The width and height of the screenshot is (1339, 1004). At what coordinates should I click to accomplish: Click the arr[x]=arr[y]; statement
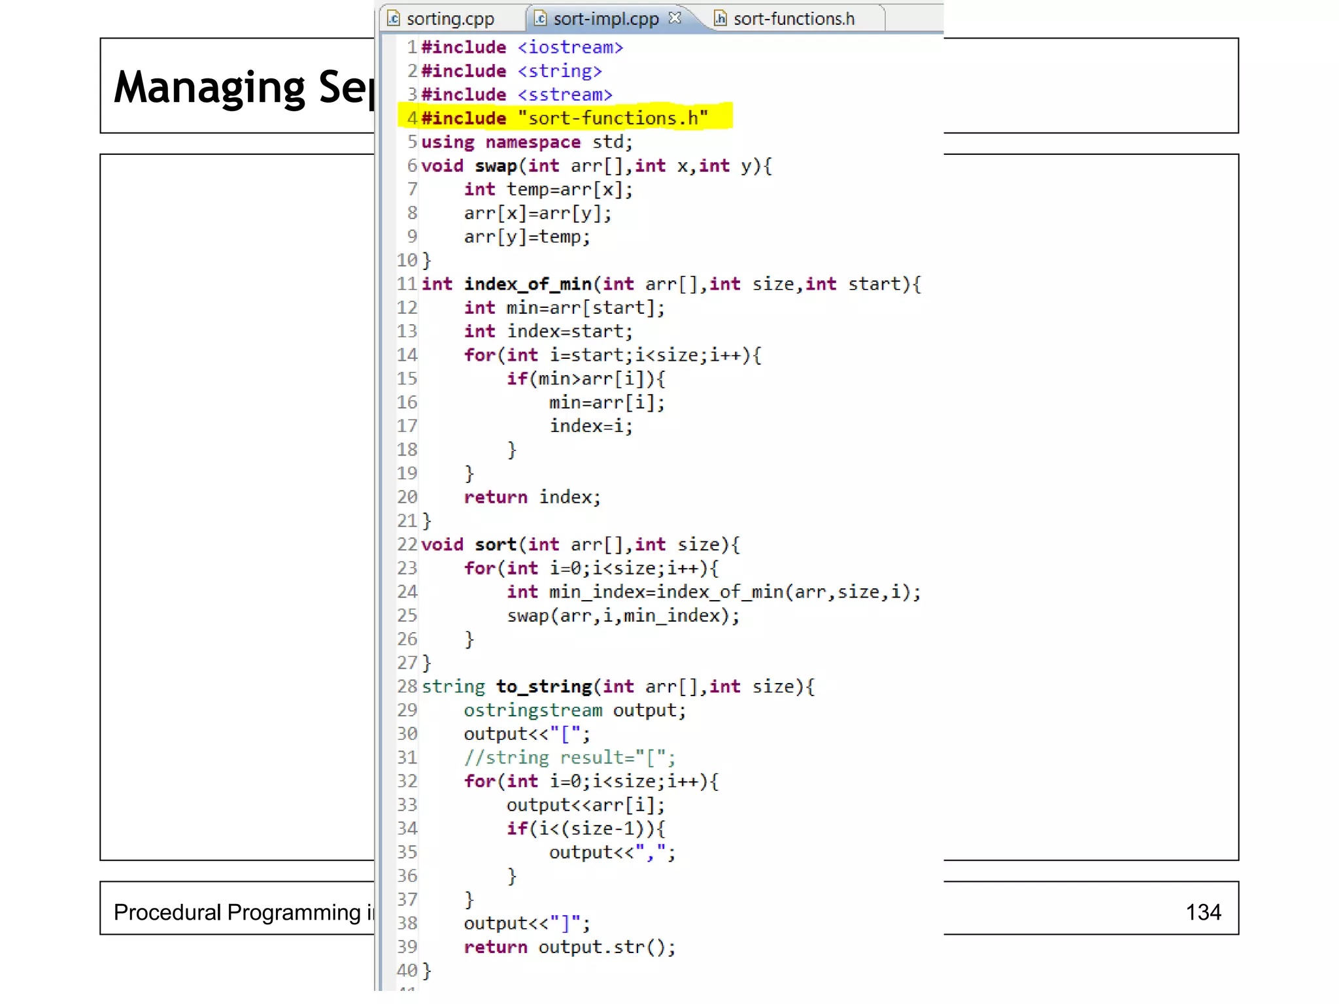tap(538, 213)
